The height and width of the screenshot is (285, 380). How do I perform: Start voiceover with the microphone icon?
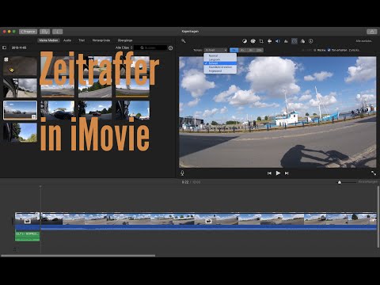182,173
